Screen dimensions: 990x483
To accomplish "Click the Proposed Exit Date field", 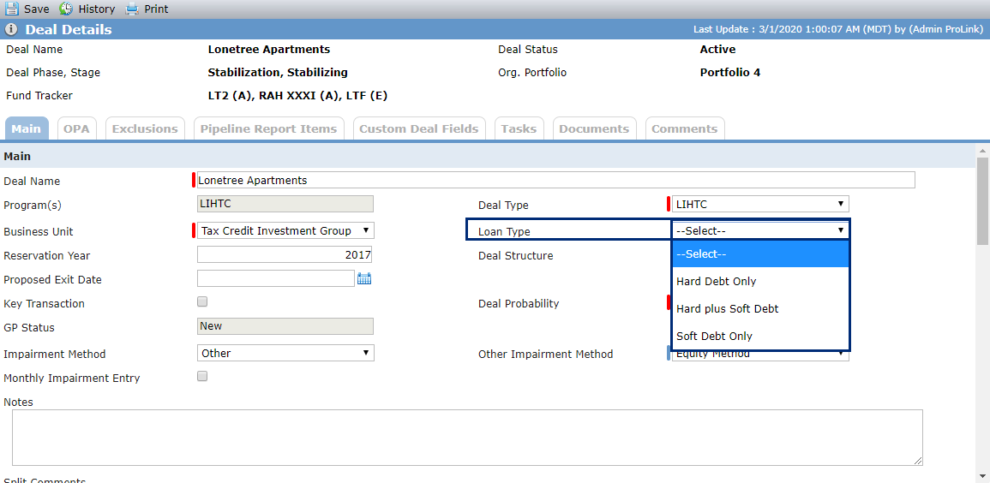I will [276, 278].
